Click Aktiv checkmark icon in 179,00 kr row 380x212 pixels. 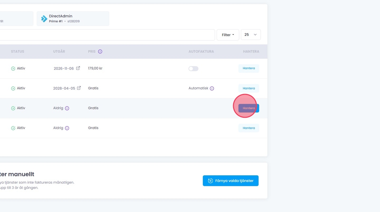click(13, 69)
